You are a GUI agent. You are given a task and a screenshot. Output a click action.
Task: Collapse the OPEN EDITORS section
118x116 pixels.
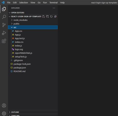pyautogui.click(x=33, y=13)
